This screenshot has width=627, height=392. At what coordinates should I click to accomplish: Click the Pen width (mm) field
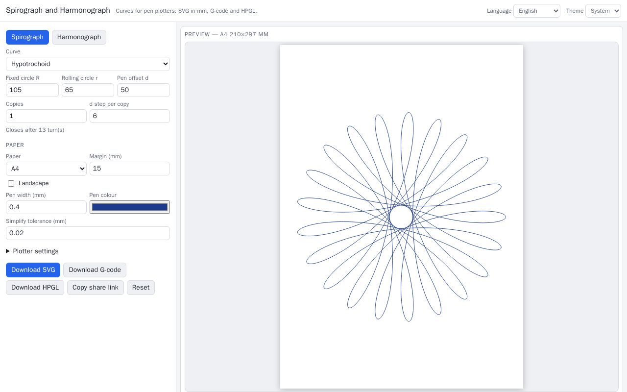click(46, 207)
